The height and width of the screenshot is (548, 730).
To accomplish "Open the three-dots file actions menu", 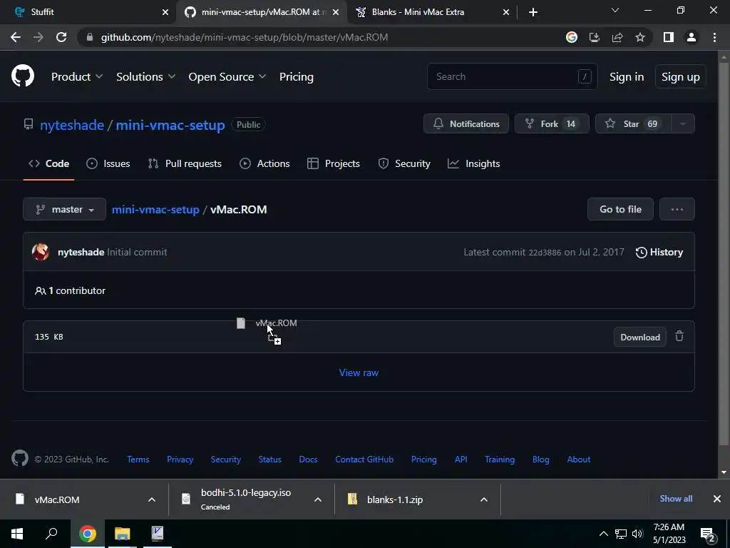I will click(x=677, y=209).
